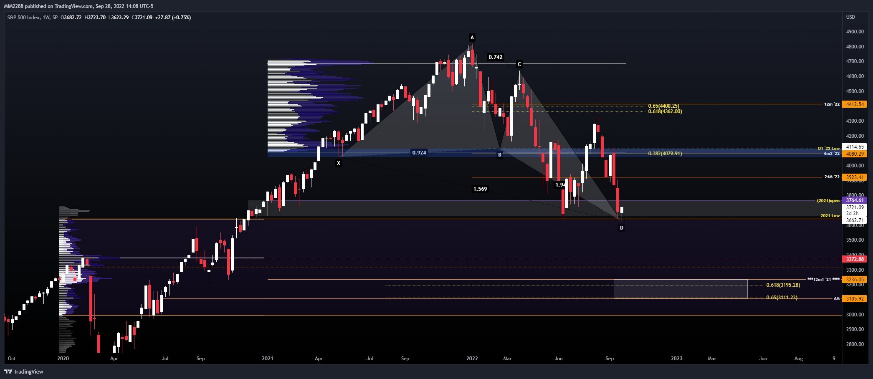Select harmonic pattern point D label

coord(622,228)
